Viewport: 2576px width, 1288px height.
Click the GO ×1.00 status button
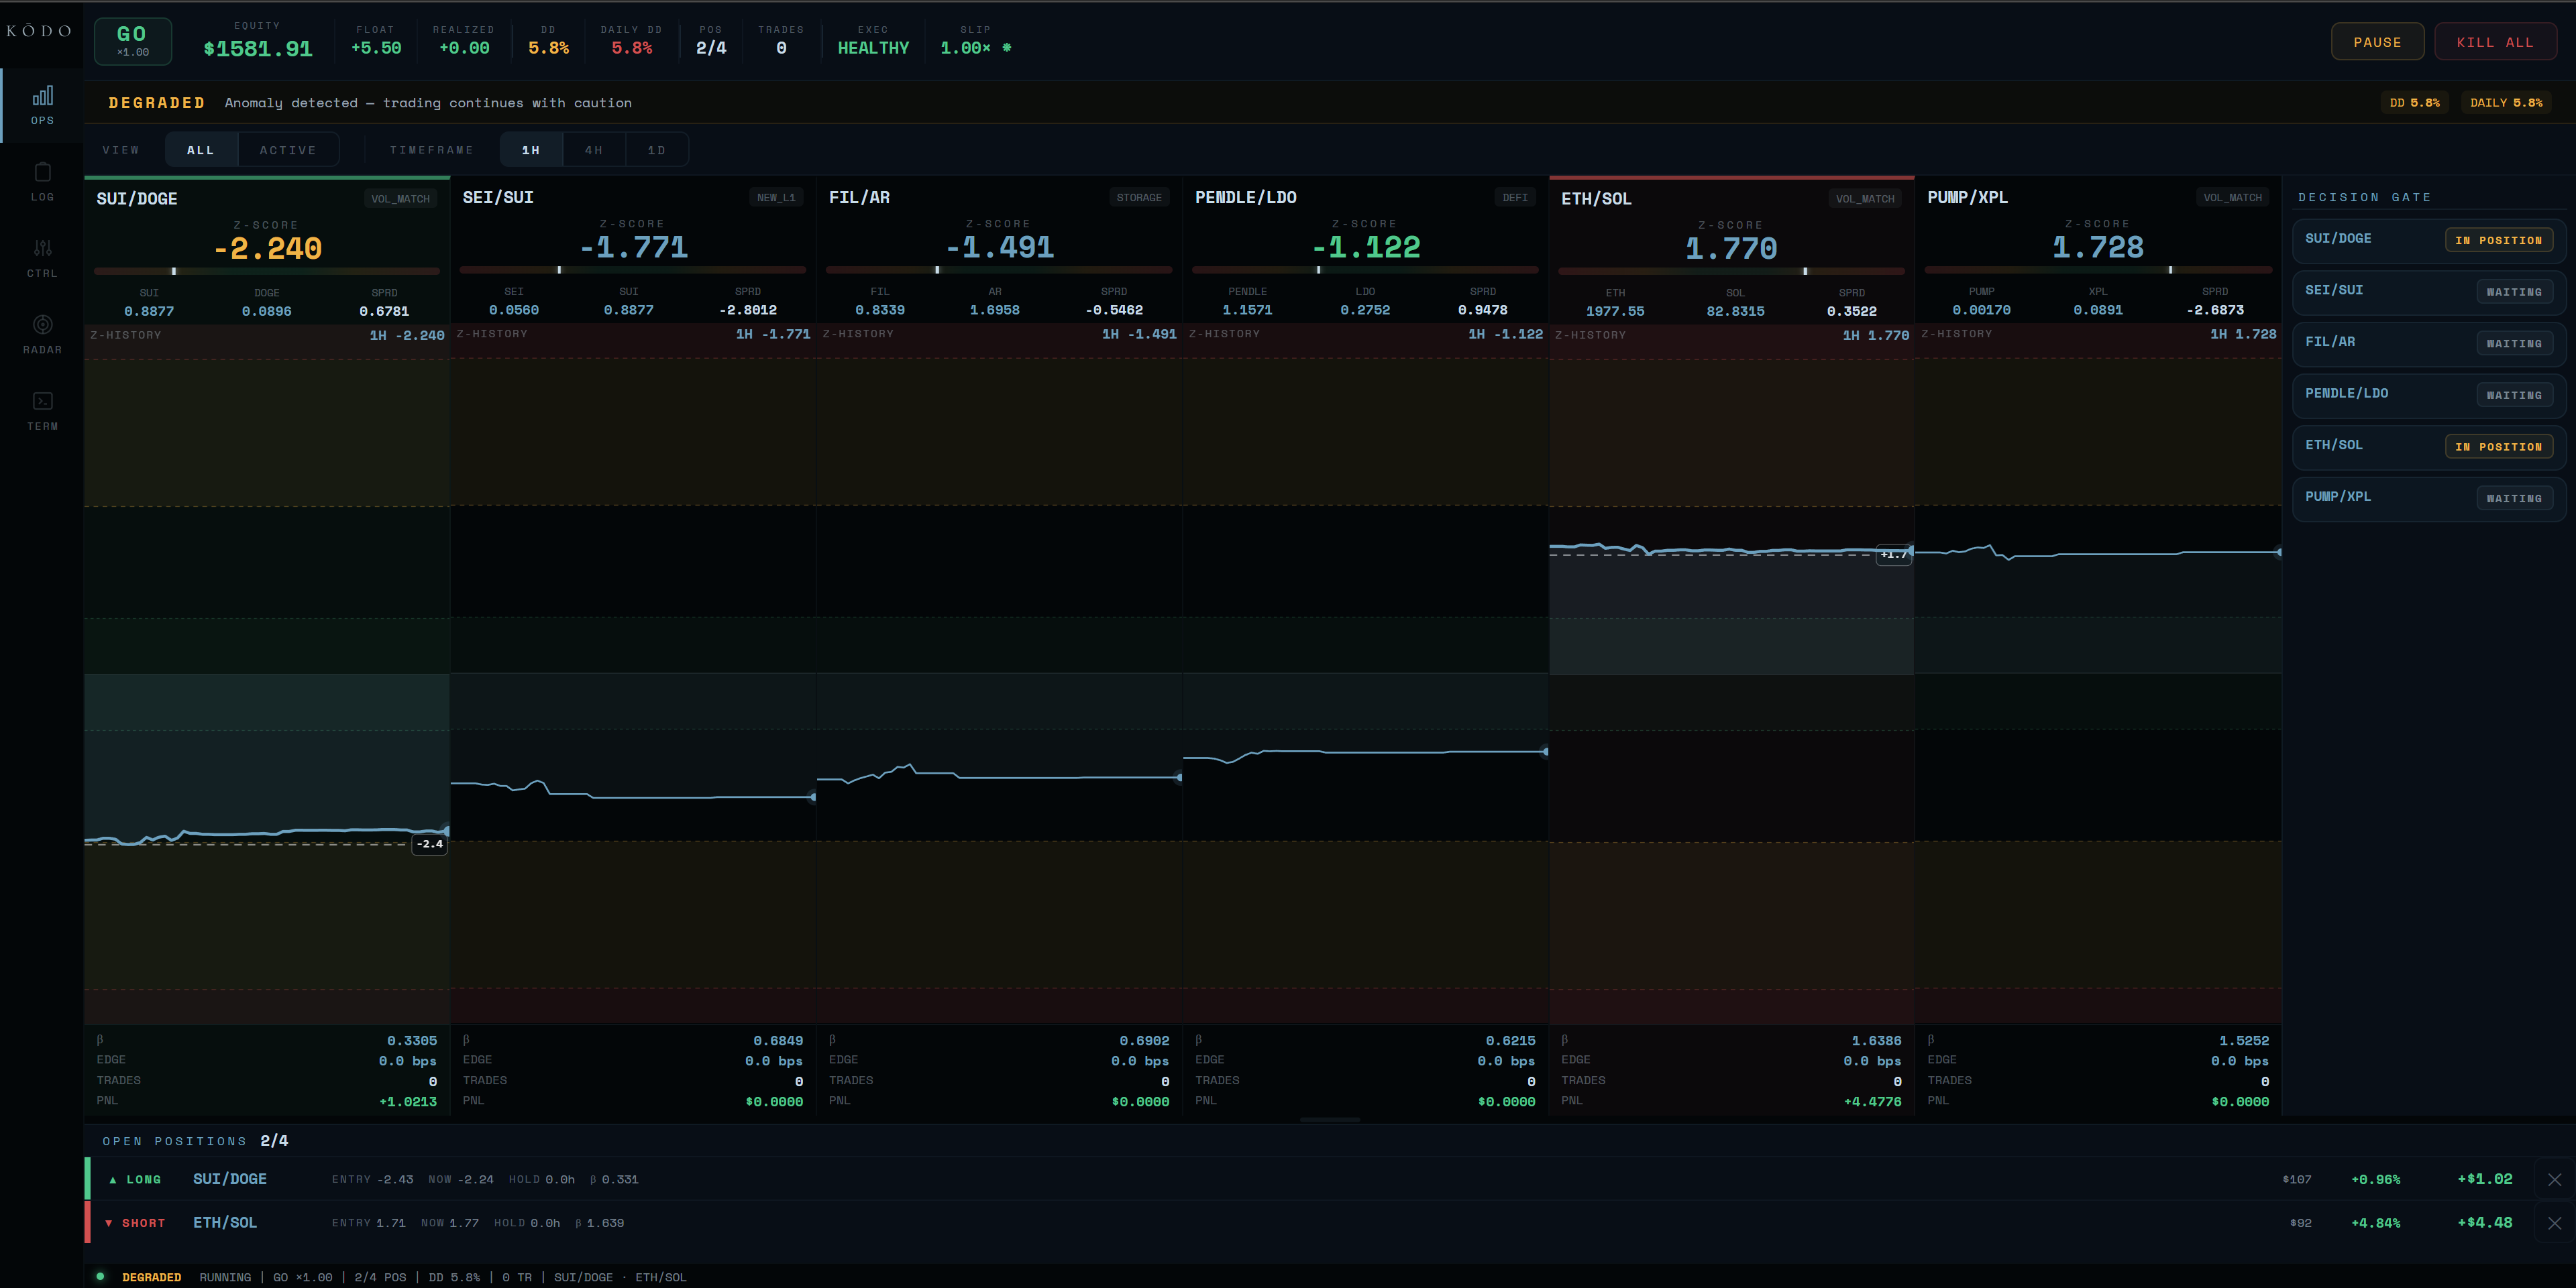click(133, 41)
